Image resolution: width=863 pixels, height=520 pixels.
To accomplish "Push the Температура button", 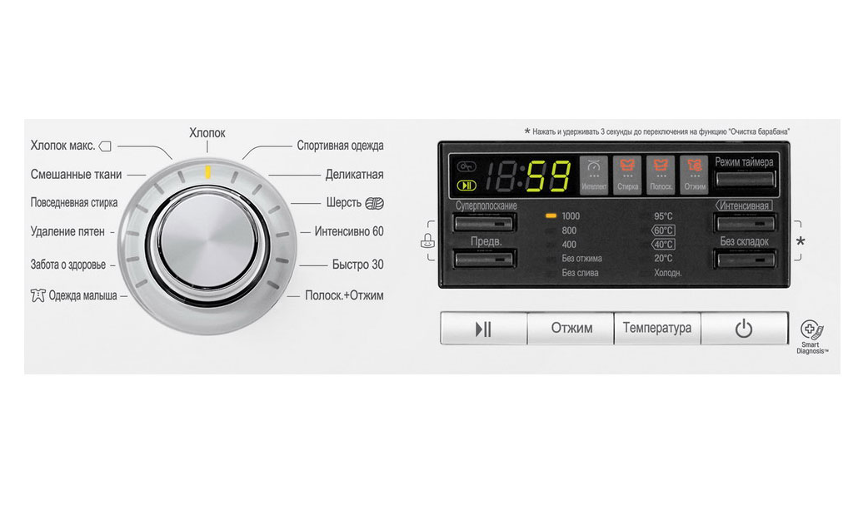I will (x=657, y=329).
